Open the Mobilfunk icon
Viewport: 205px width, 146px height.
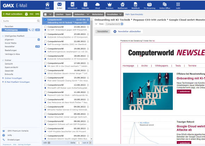click(x=135, y=6)
